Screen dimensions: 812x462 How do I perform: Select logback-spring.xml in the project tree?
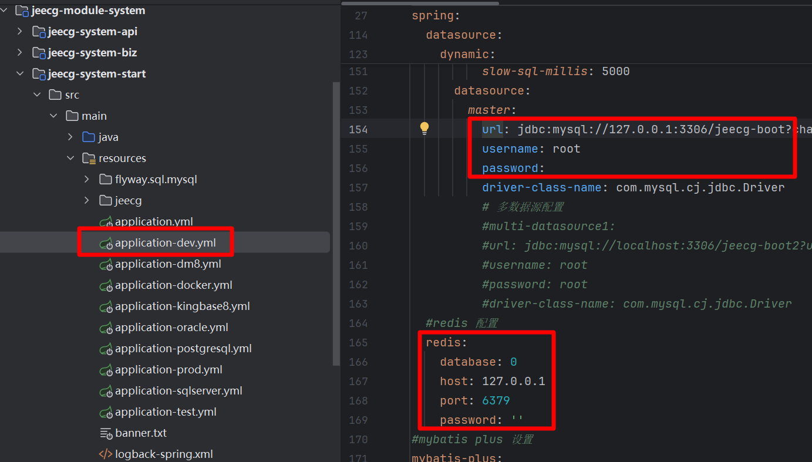tap(164, 454)
